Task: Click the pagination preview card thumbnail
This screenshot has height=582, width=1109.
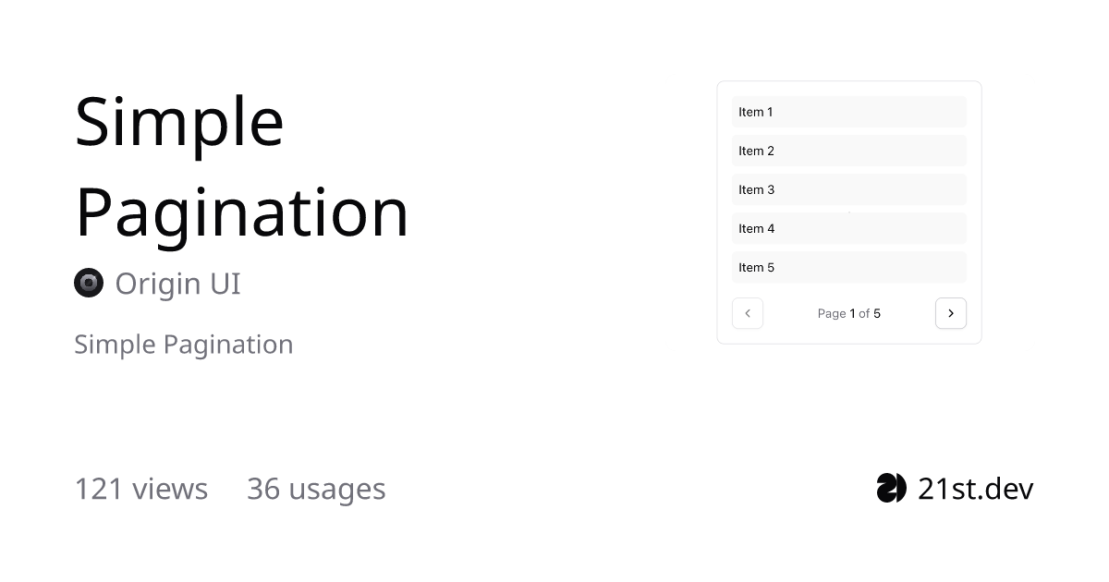Action: 849,212
